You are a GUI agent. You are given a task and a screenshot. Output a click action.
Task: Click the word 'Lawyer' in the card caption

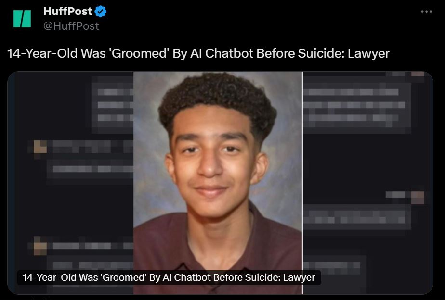click(299, 277)
